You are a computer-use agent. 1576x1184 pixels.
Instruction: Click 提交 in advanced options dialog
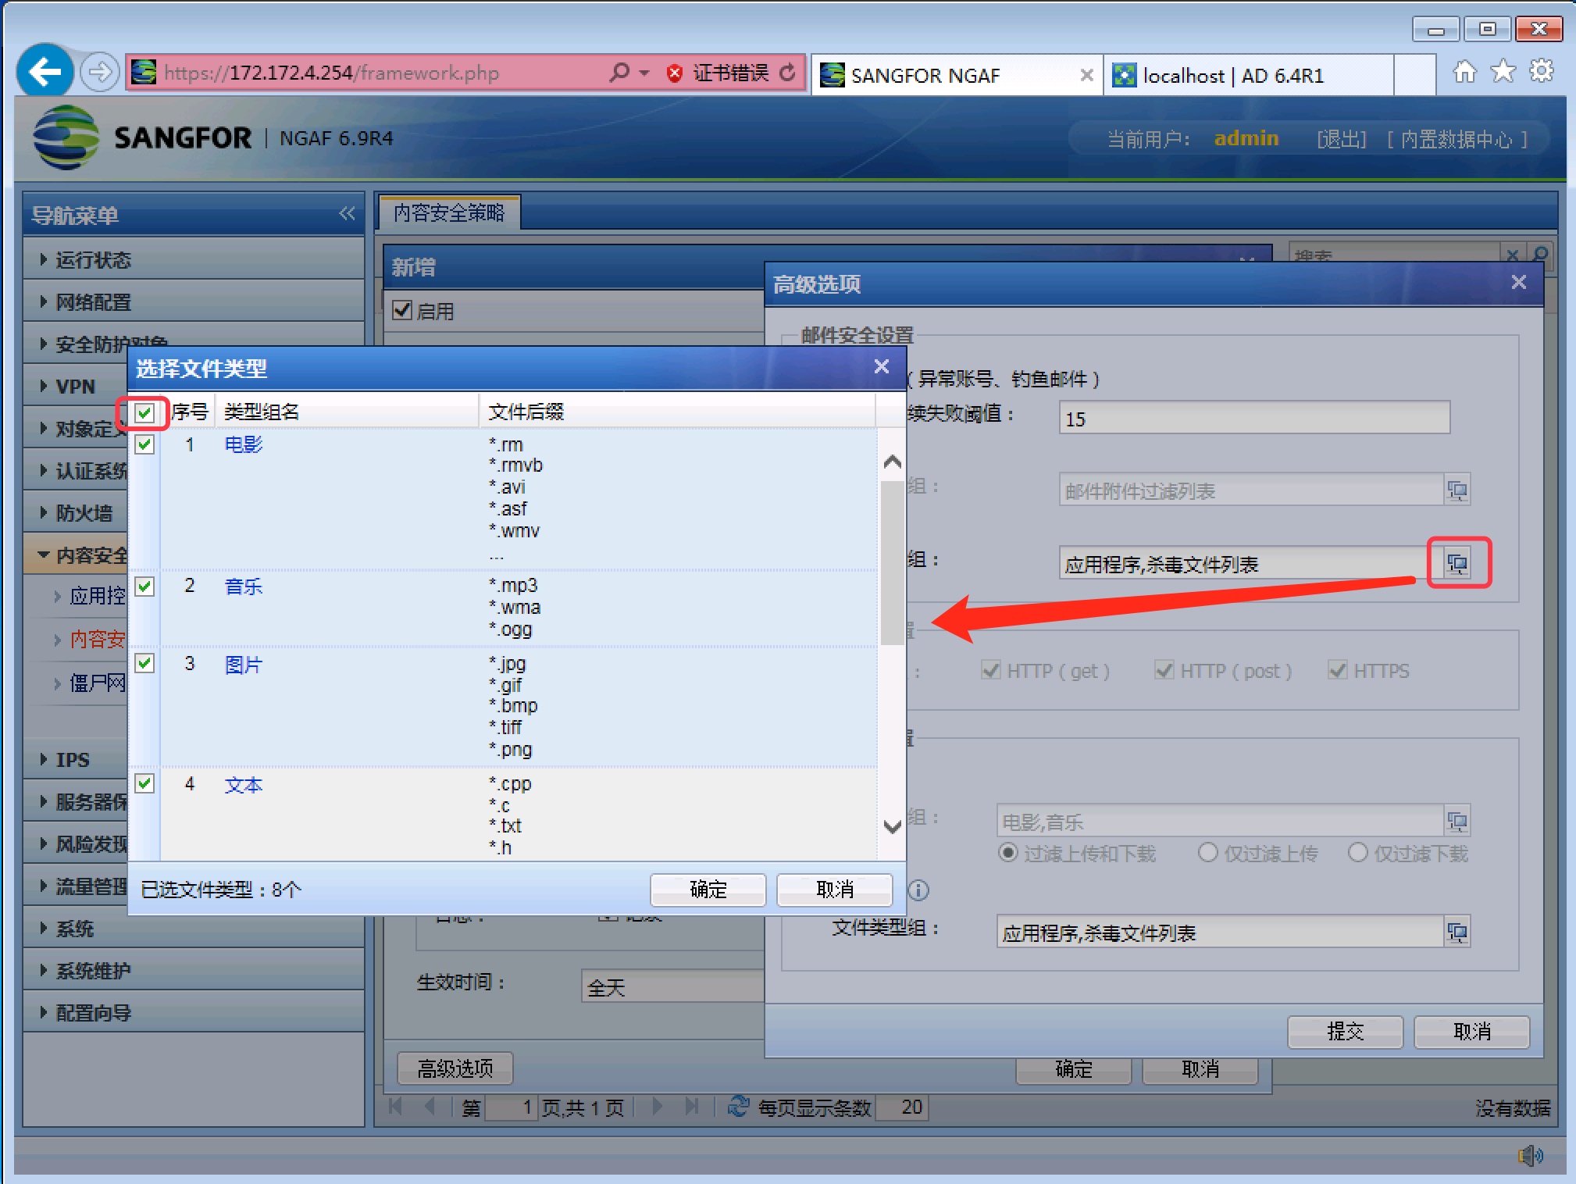pyautogui.click(x=1344, y=1032)
